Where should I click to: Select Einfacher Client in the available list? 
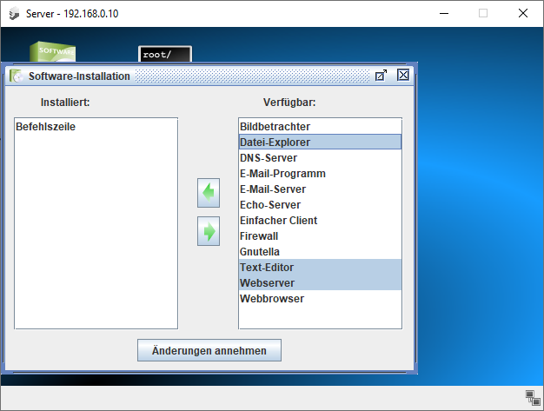click(x=320, y=220)
